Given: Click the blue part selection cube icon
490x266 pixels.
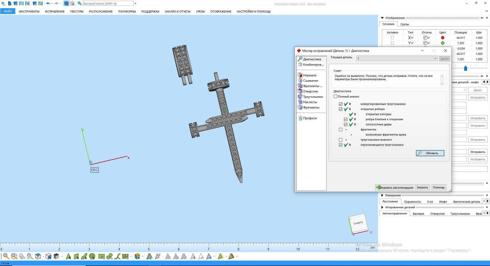Looking at the screenshot, I should [66, 4].
